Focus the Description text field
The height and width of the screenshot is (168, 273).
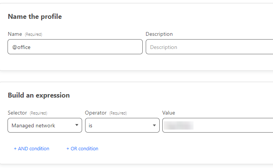coord(209,47)
